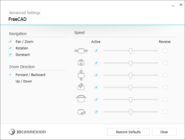This screenshot has width=185, height=140.
Task: Click the forward/backward zoom motion icon
Action: click(81, 63)
